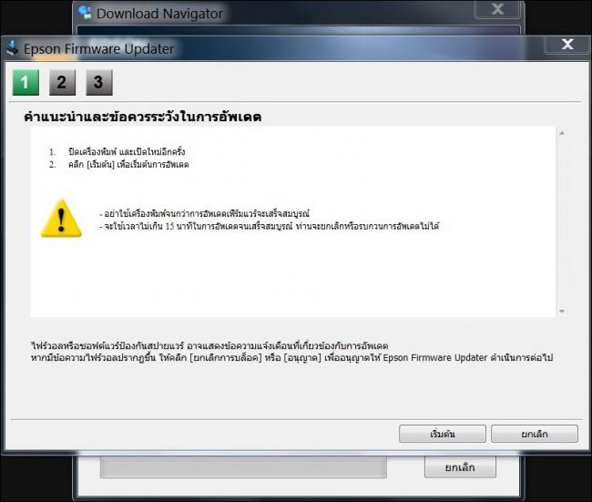The width and height of the screenshot is (592, 502).
Task: Click the scroll down arrow of instructions box
Action: point(562,311)
